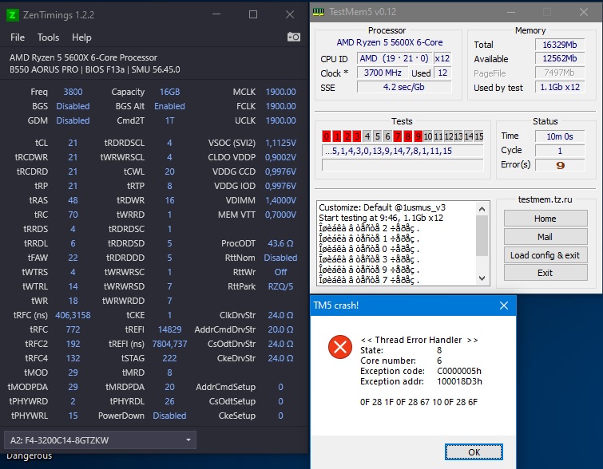Screen dimensions: 603x469
Task: Click the Time value 10m 0s
Action: coord(560,136)
